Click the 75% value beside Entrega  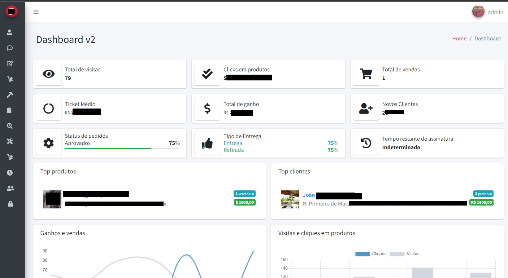point(333,143)
